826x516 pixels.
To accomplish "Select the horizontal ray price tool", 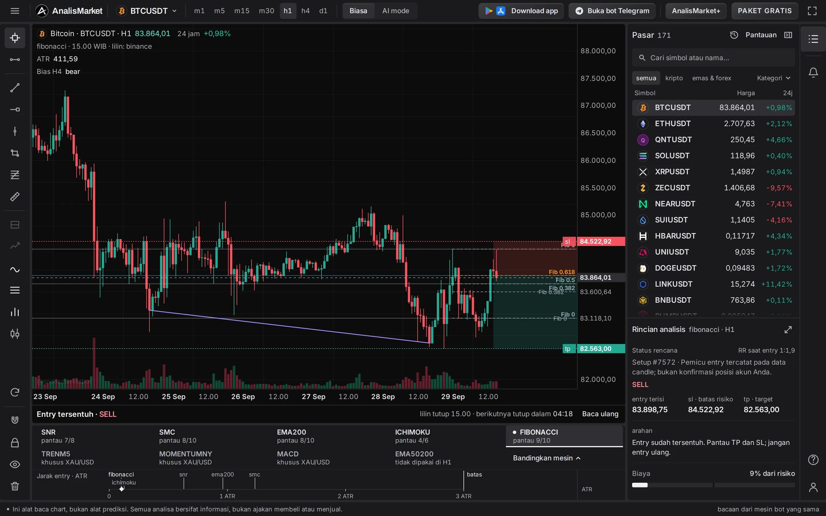I will coord(15,110).
